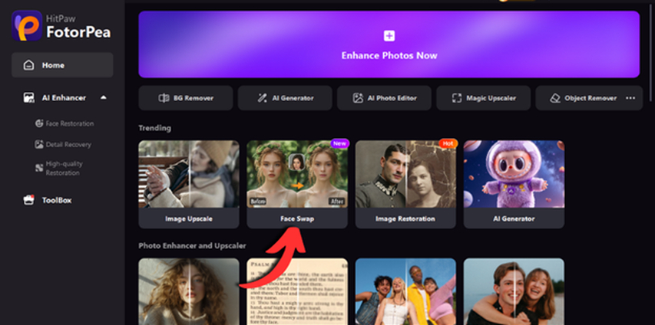Screen dimensions: 655x325
Task: Open the hugging couple thumbnail
Action: 514,291
